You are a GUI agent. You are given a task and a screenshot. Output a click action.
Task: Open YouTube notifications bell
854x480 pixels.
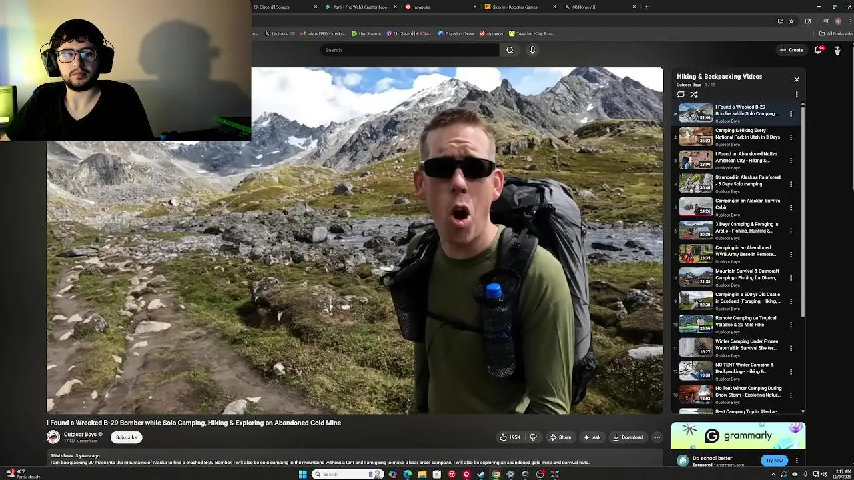(818, 50)
